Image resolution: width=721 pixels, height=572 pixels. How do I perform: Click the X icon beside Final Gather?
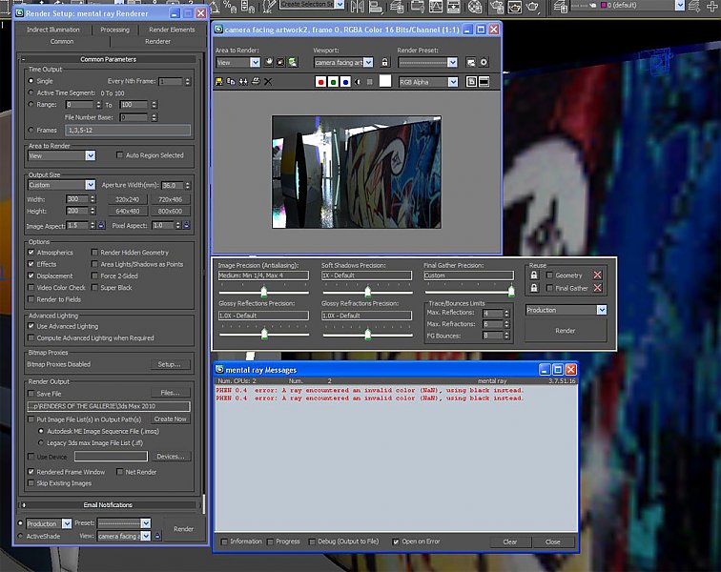598,288
